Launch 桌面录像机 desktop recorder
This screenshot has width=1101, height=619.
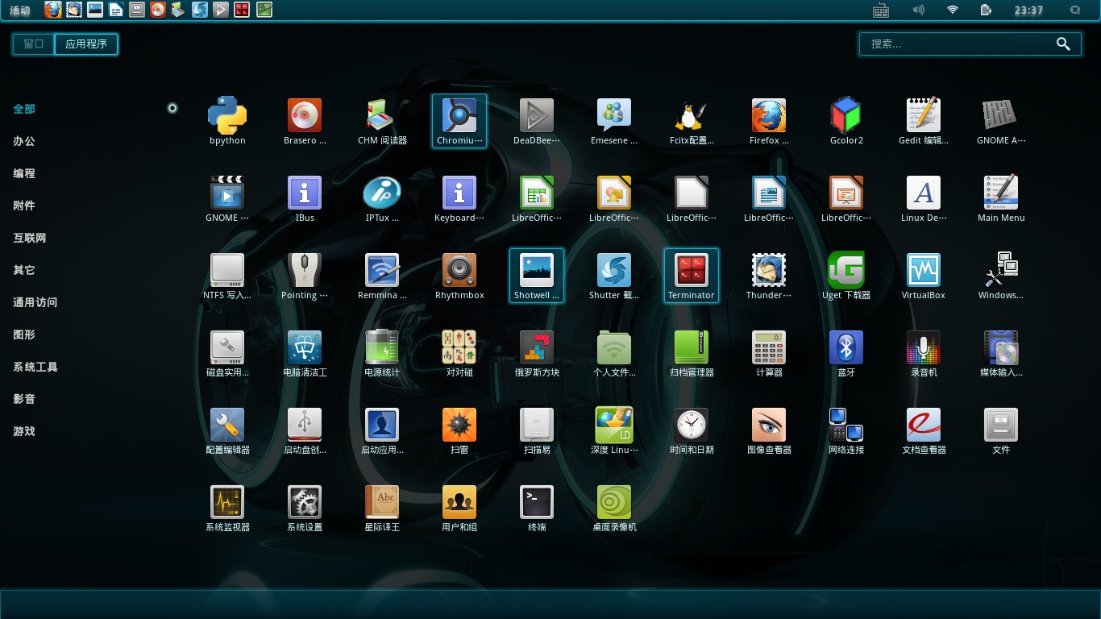614,509
